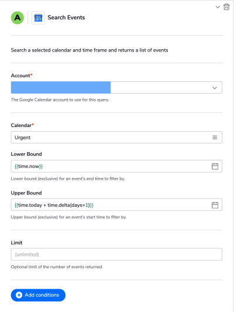Click the plus icon in Add conditions
234x312 pixels.
19,295
